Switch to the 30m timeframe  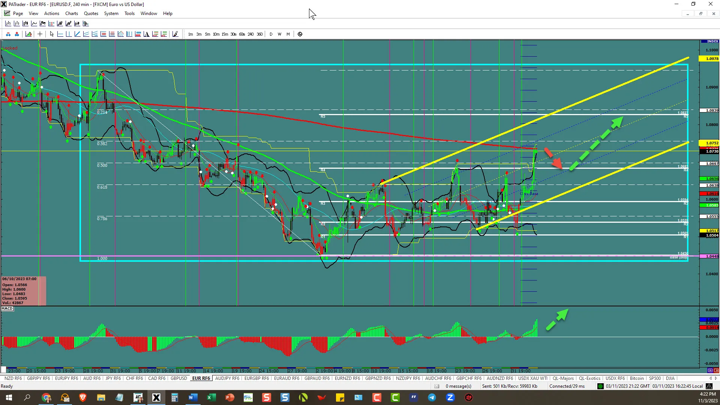pyautogui.click(x=233, y=34)
